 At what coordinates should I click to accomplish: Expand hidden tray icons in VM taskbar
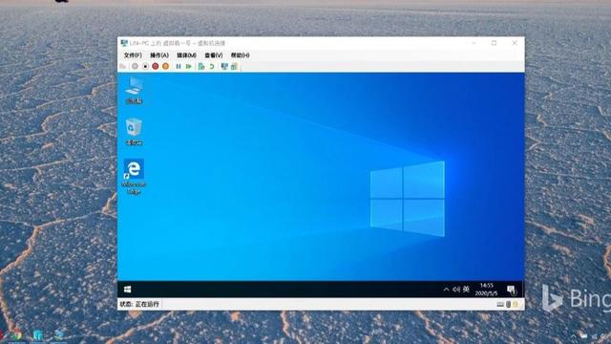point(446,290)
